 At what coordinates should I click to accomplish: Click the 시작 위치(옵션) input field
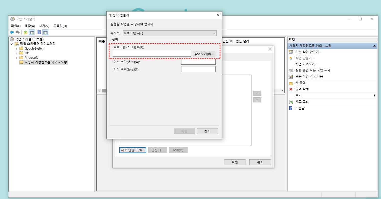(x=198, y=69)
